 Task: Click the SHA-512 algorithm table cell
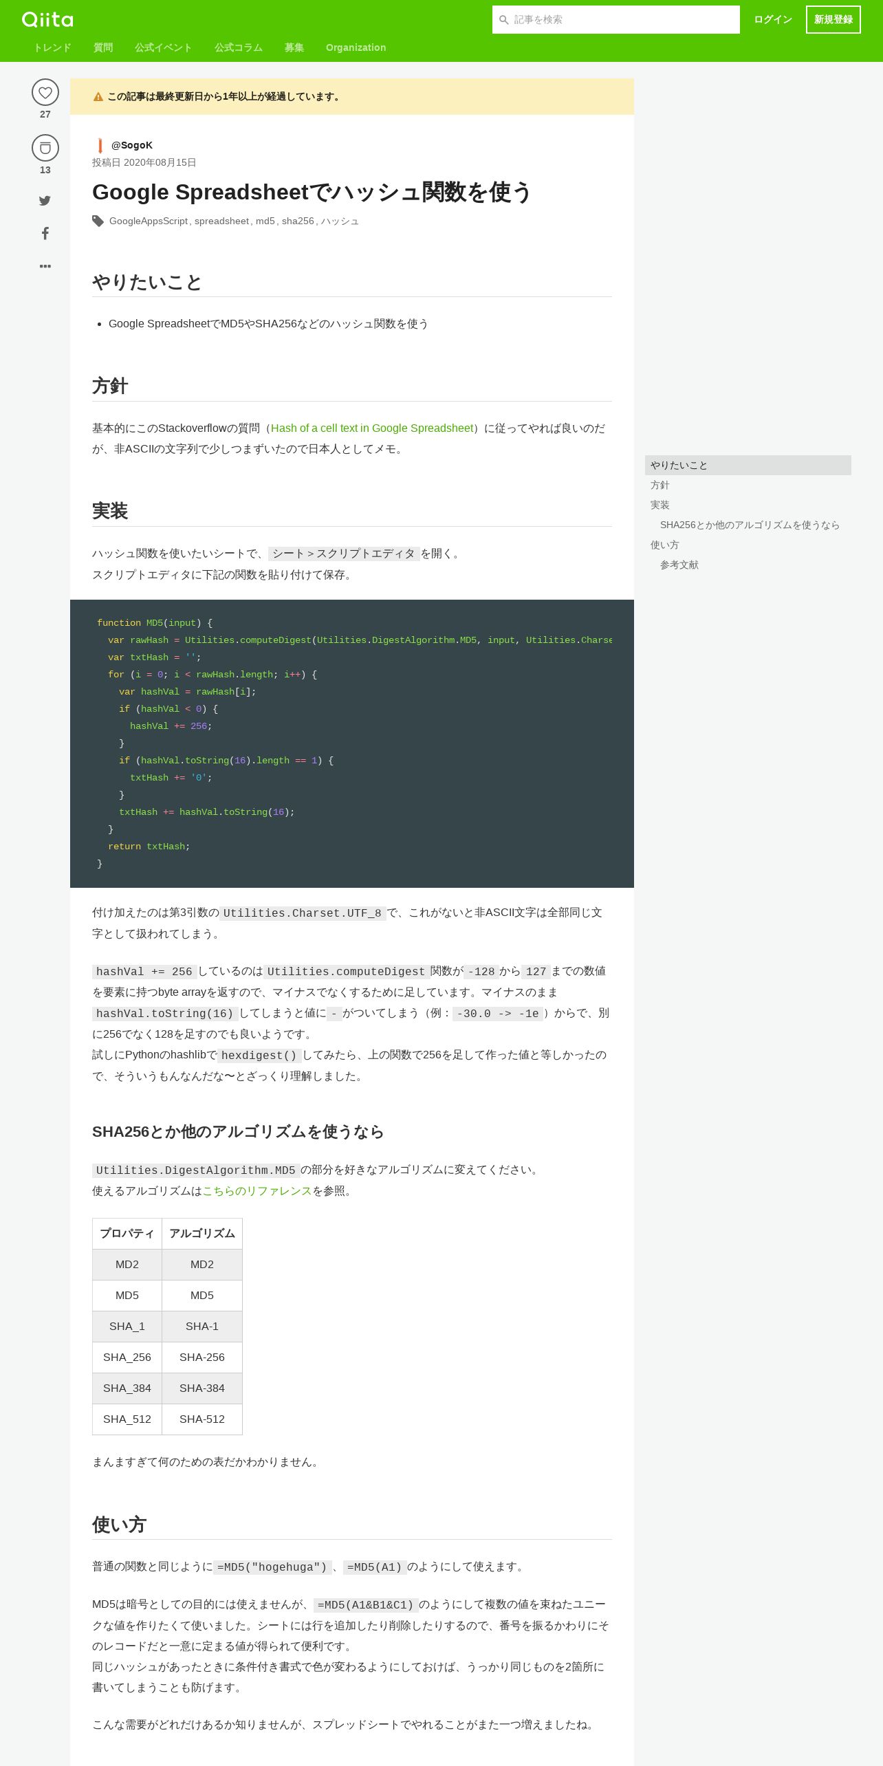(202, 1419)
